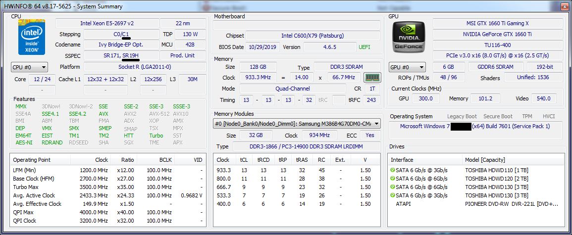
Task: Click the Legacy Boot label
Action: [462, 117]
